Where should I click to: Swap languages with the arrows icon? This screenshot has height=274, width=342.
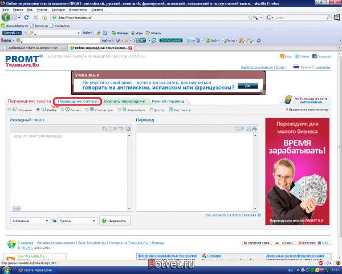[54, 221]
